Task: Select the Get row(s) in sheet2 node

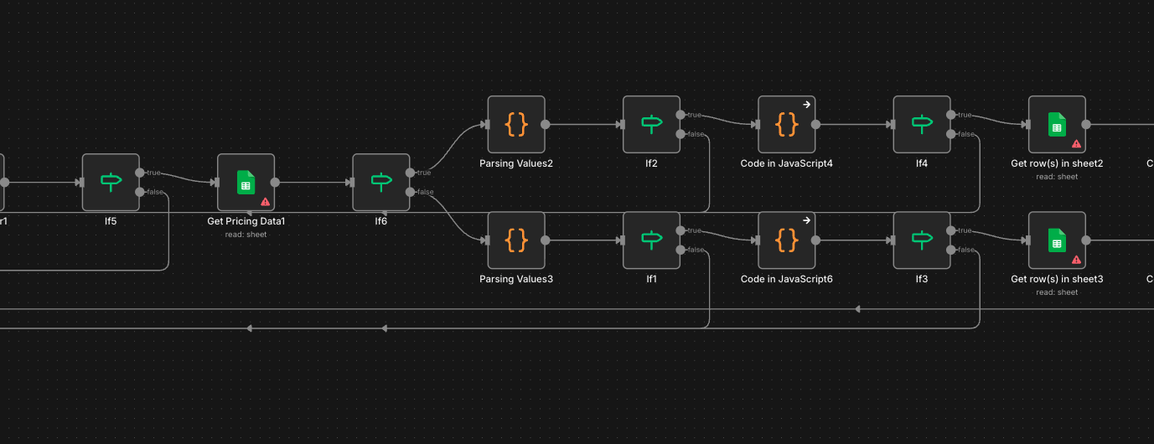Action: 1057,124
